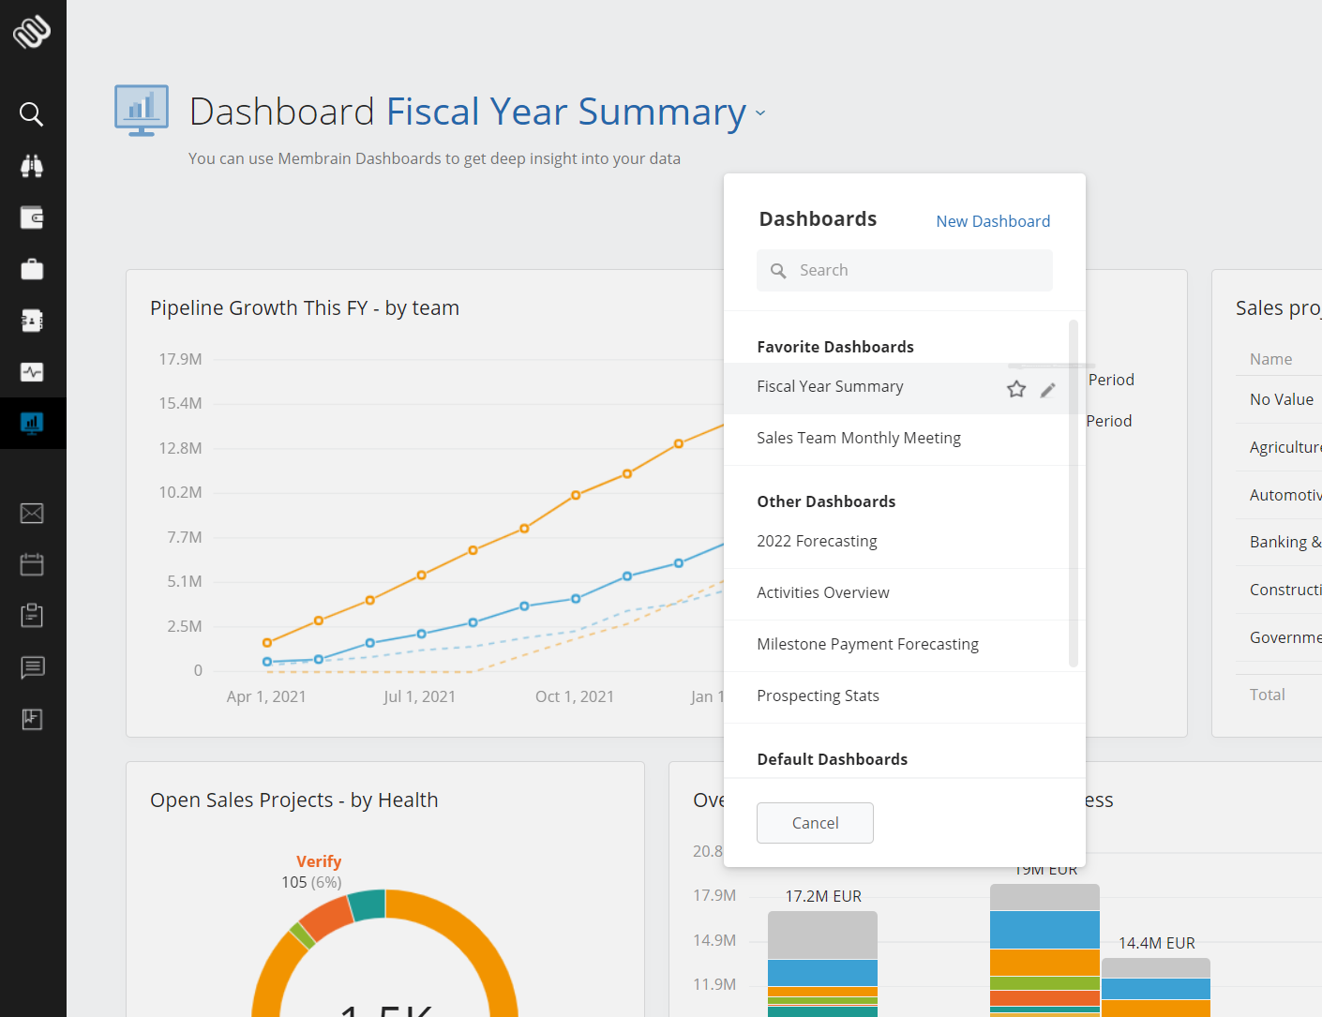This screenshot has height=1017, width=1322.
Task: Click 'Open Sales Projects - by Health' title
Action: 294,800
